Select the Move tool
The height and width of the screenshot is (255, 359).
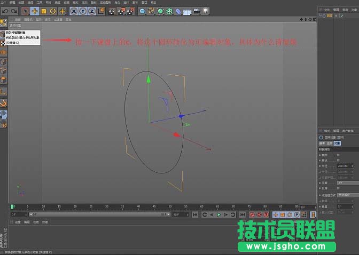(35, 11)
